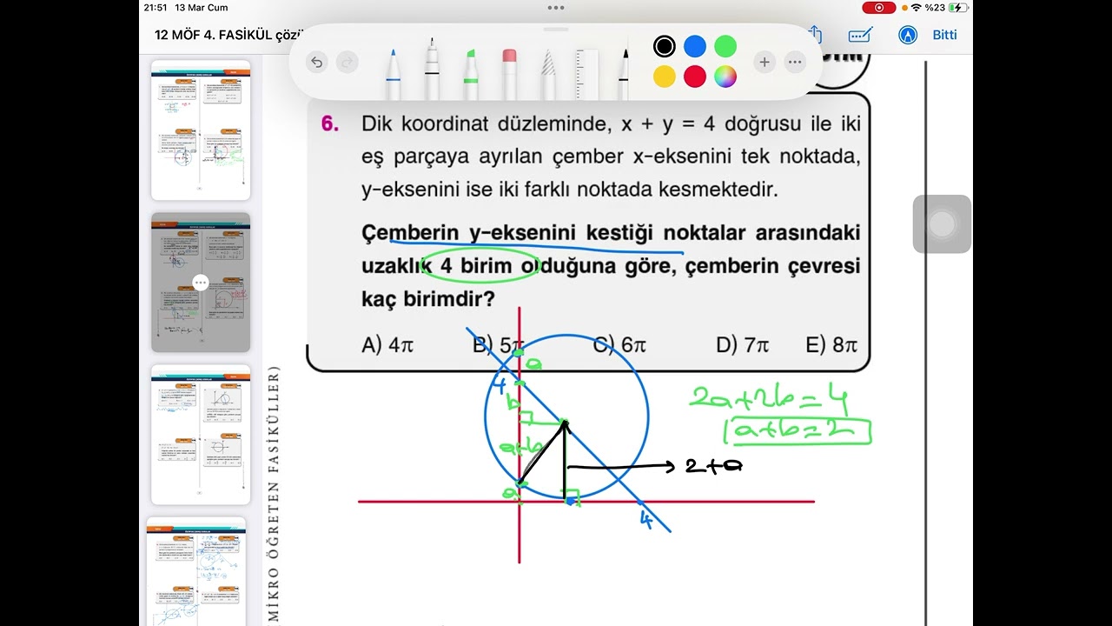Select the black pencil tool next to the ruler
This screenshot has height=626, width=1112.
[x=625, y=73]
